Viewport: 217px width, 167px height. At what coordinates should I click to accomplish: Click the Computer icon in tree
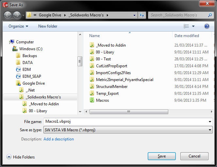pos(12,42)
